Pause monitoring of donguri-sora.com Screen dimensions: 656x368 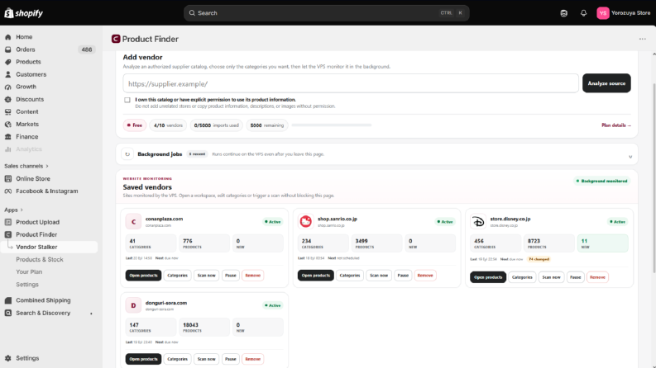[x=231, y=359]
